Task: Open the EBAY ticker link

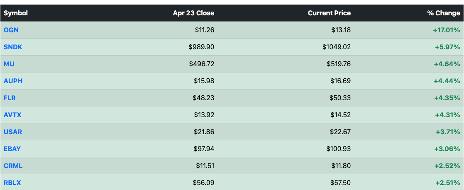Action: click(x=12, y=149)
